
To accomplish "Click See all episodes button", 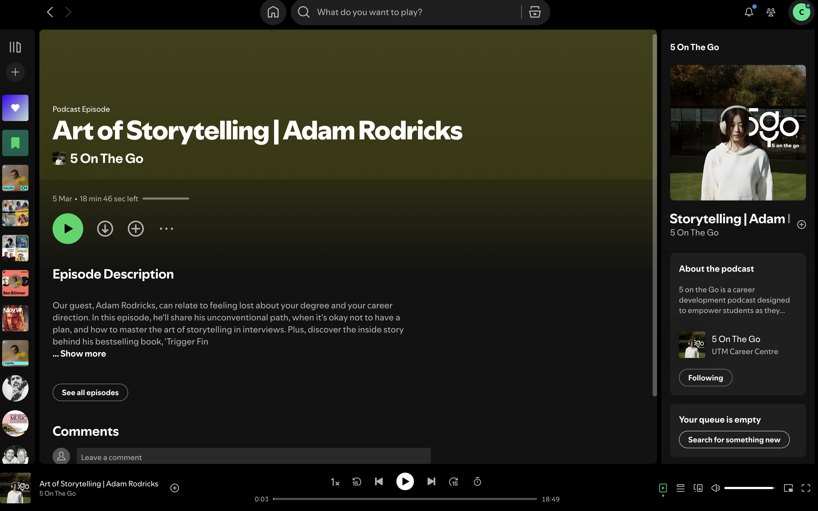I will pos(90,393).
